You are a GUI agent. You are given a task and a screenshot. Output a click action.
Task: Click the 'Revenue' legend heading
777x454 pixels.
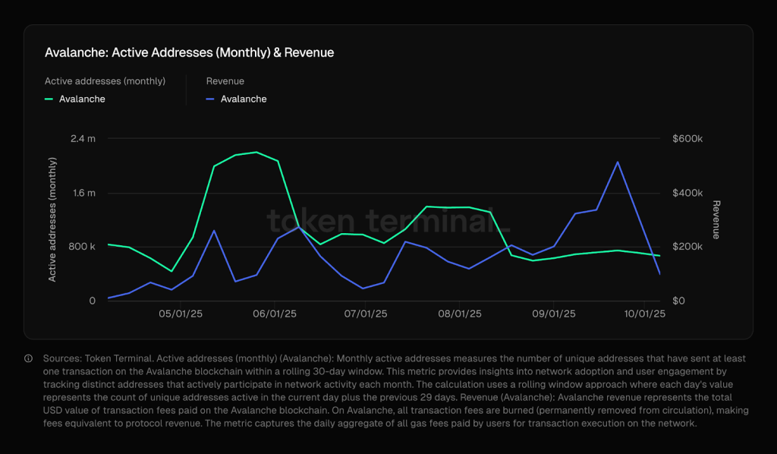(225, 80)
